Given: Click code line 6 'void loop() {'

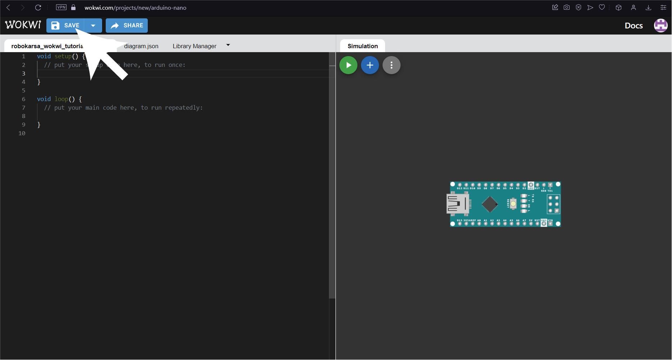Looking at the screenshot, I should (x=59, y=99).
